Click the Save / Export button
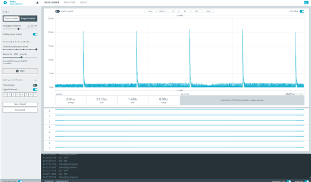 point(20,104)
